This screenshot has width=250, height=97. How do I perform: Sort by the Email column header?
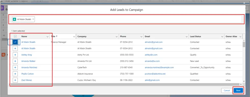147,36
